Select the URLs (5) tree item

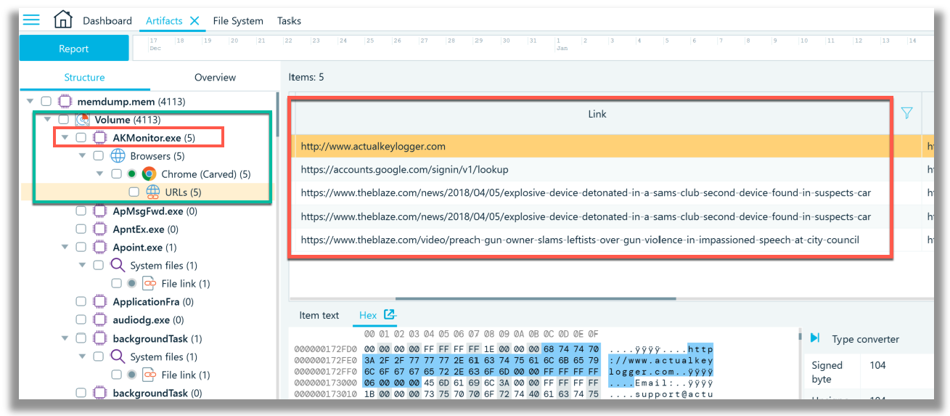[149, 192]
